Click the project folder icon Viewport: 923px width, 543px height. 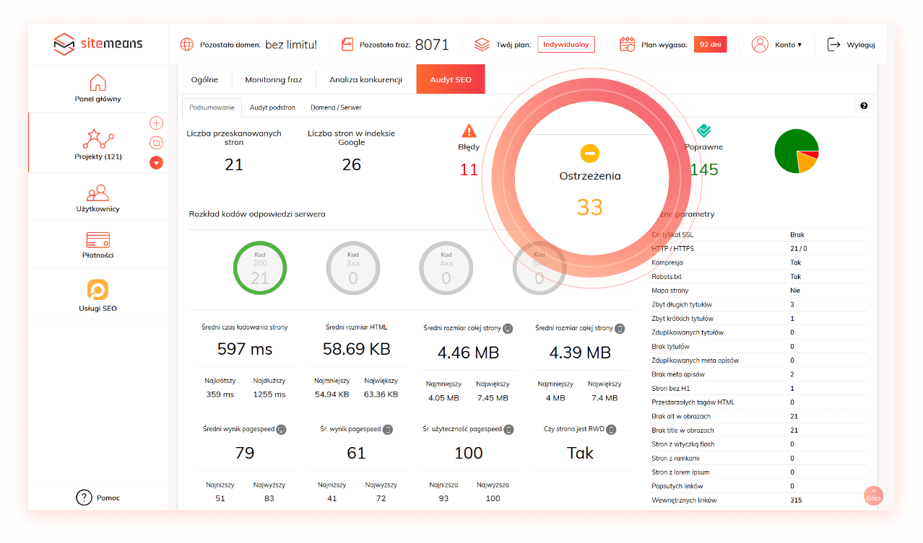click(x=156, y=143)
